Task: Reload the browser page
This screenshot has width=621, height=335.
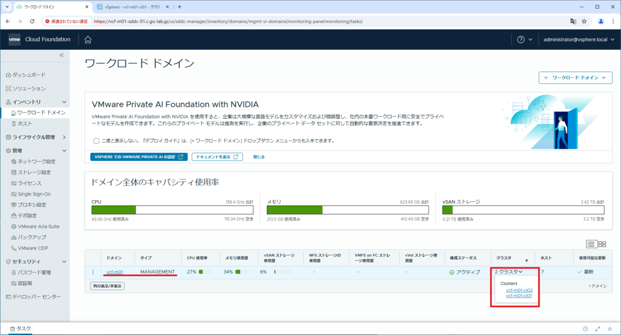Action: [32, 21]
